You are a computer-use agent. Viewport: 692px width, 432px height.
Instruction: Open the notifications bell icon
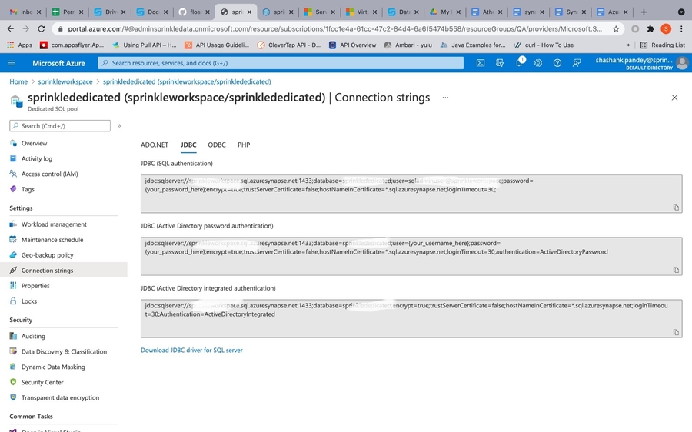[519, 63]
